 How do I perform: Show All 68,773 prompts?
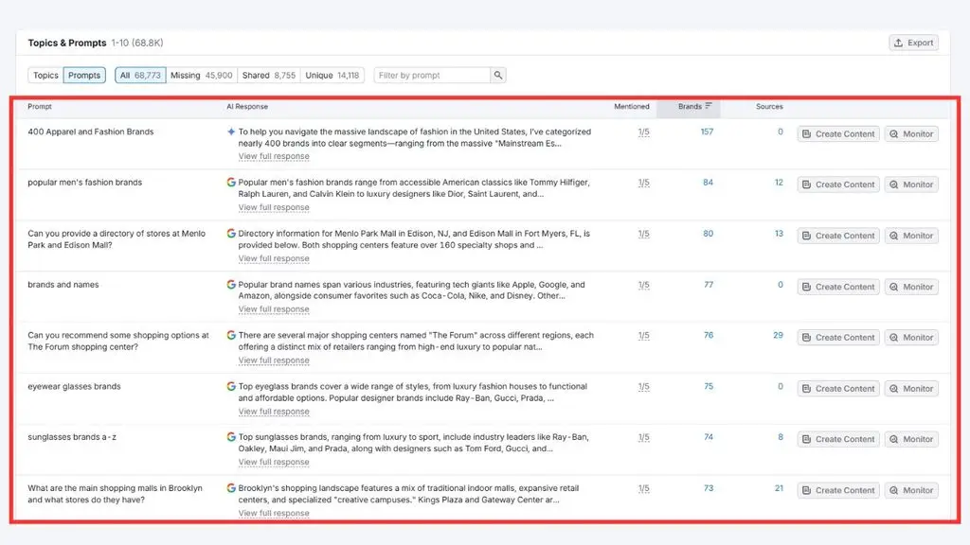coord(140,76)
